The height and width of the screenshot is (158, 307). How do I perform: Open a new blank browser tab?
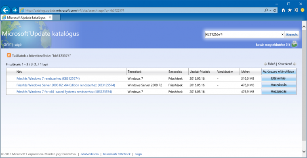pos(57,17)
